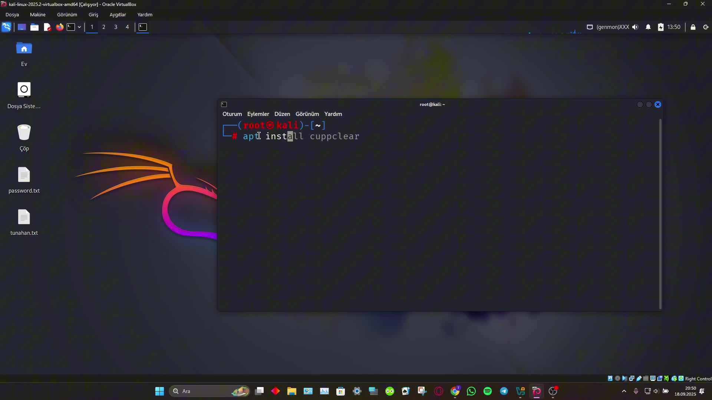Switch to workspace 4
The width and height of the screenshot is (712, 400).
tap(127, 27)
